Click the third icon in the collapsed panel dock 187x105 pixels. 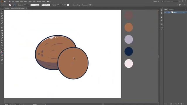[162, 17]
